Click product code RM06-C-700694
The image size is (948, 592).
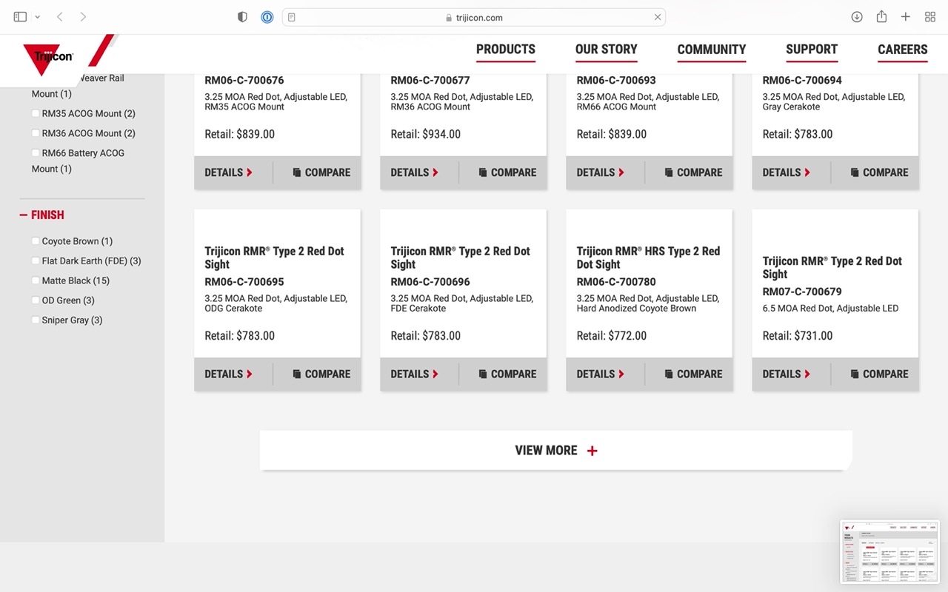coord(802,80)
